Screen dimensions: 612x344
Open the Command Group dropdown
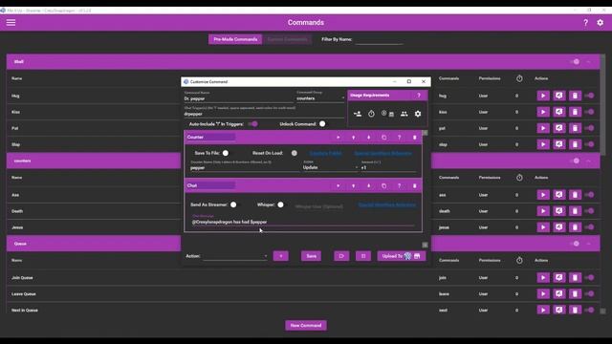(320, 98)
